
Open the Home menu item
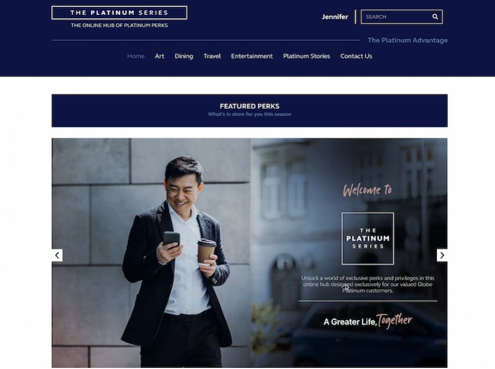point(136,56)
